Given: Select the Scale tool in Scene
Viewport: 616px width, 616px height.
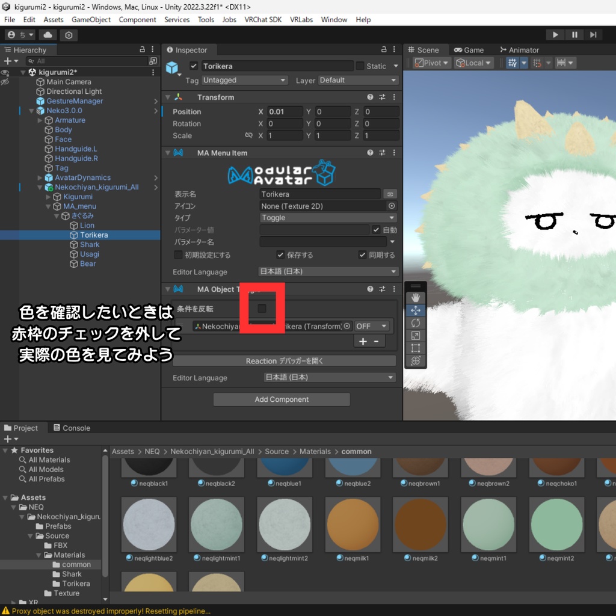Looking at the screenshot, I should (416, 336).
